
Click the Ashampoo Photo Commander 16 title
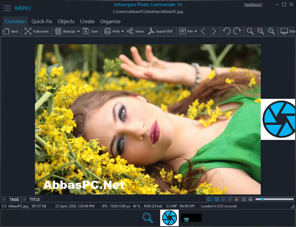pos(148,4)
